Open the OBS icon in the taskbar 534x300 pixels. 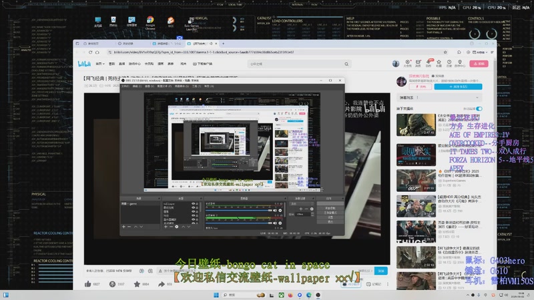(318, 295)
